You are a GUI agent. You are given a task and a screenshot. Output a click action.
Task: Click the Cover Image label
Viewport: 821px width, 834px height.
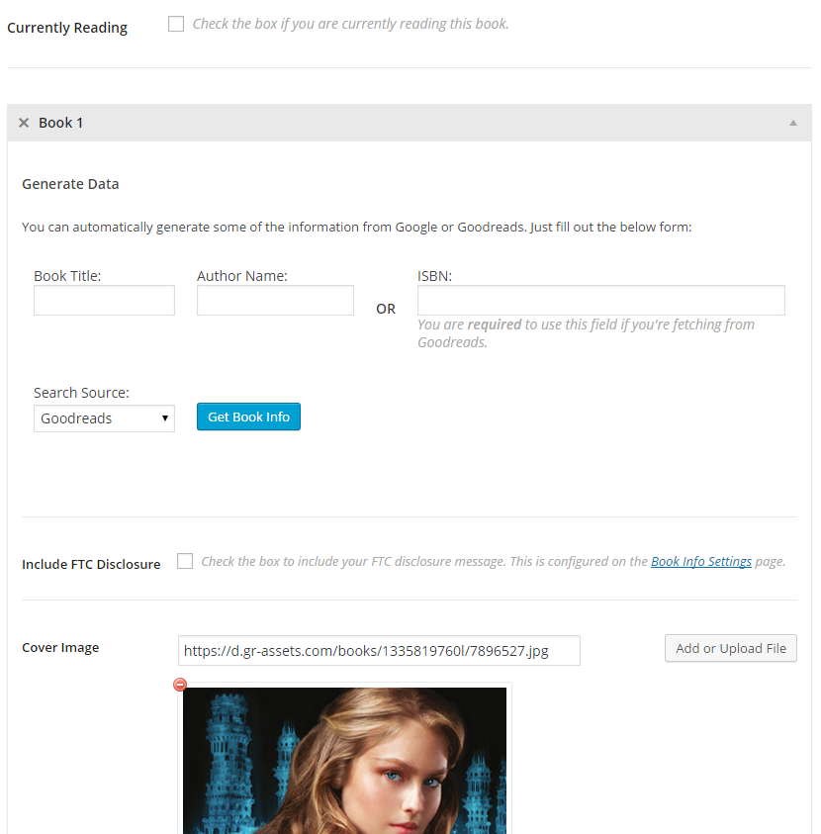click(x=60, y=648)
